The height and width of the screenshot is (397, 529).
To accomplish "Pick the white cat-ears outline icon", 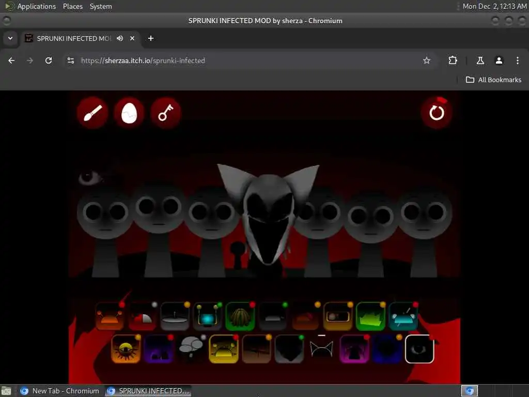I will coord(321,349).
